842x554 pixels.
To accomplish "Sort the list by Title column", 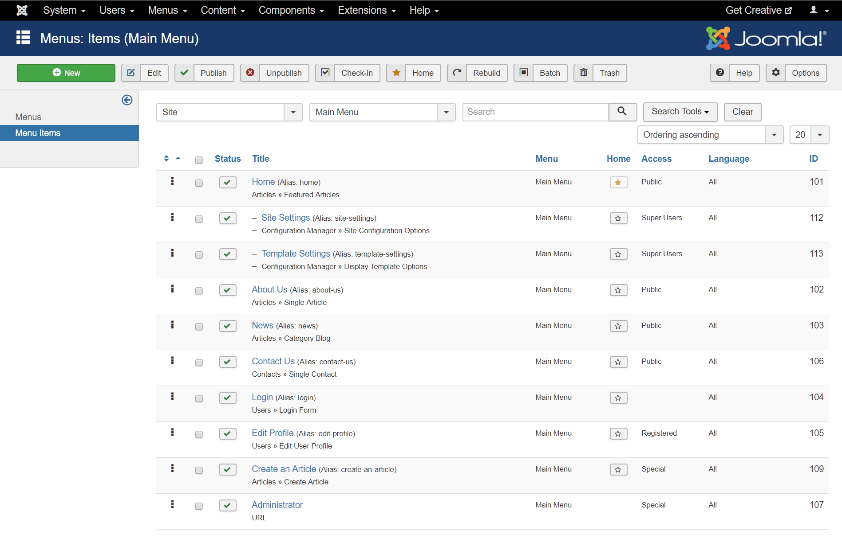I will click(261, 159).
